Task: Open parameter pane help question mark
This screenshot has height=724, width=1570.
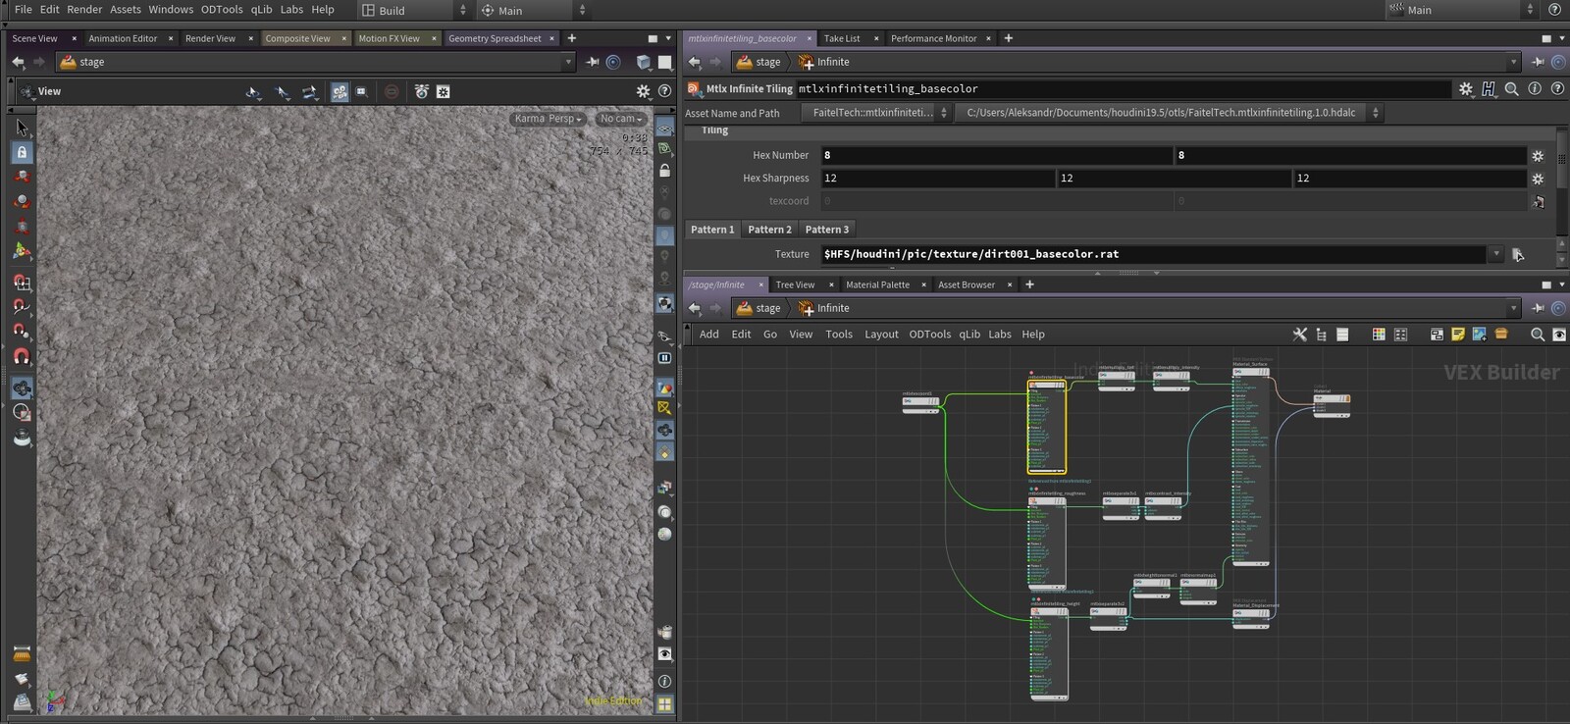Action: pos(1557,88)
